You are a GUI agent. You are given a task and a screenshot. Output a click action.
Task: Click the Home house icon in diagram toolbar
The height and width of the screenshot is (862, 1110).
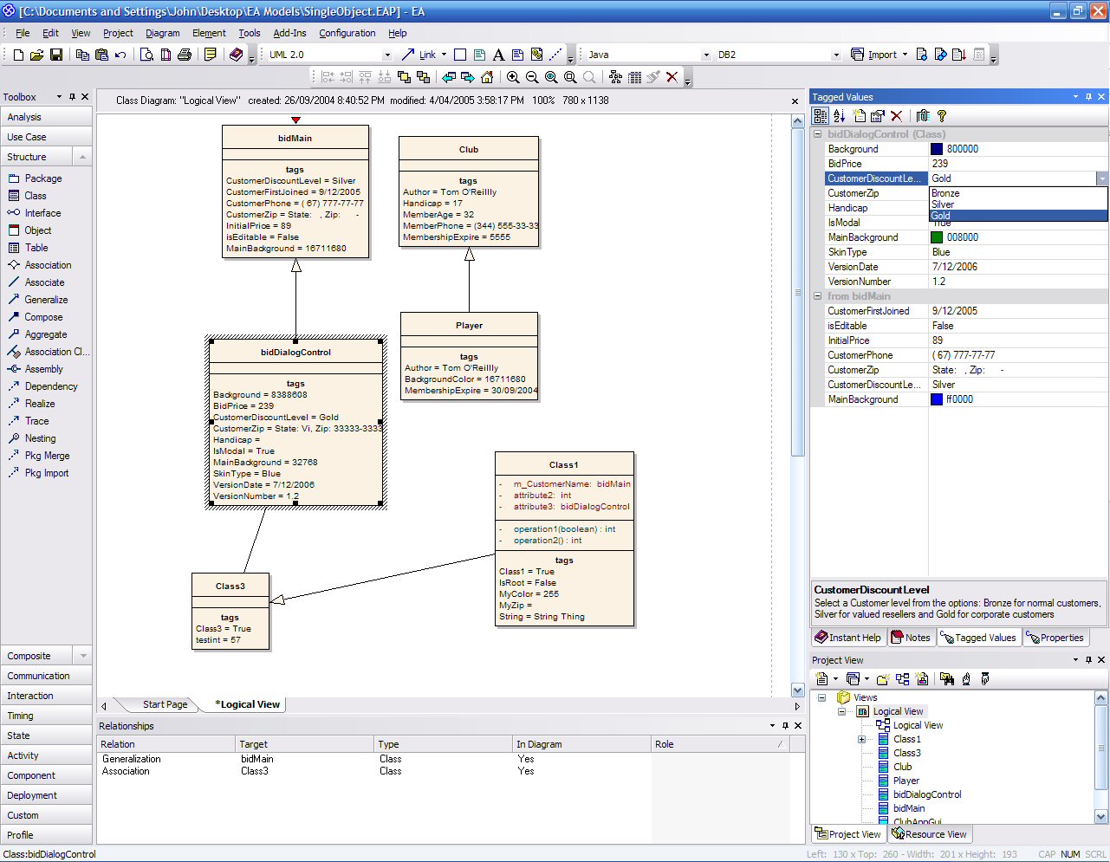click(x=487, y=77)
